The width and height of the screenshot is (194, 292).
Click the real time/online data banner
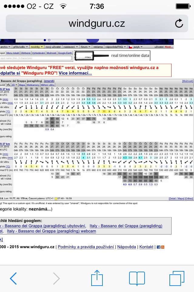tap(112, 56)
